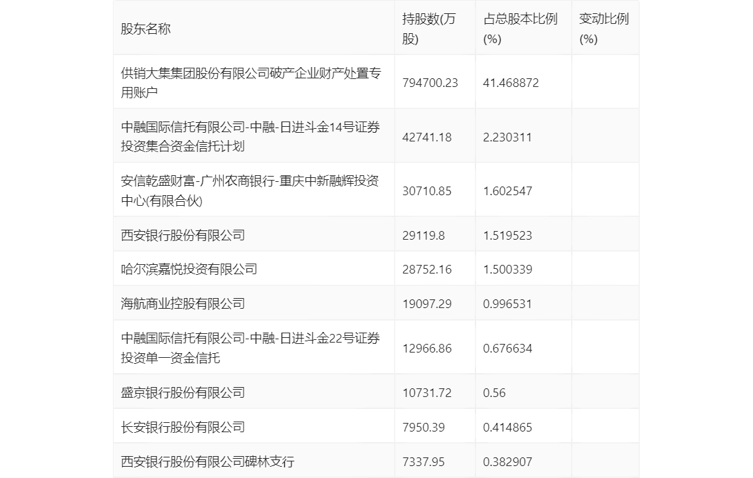Click the 变动比例(%) column header
The width and height of the screenshot is (753, 478).
[604, 29]
